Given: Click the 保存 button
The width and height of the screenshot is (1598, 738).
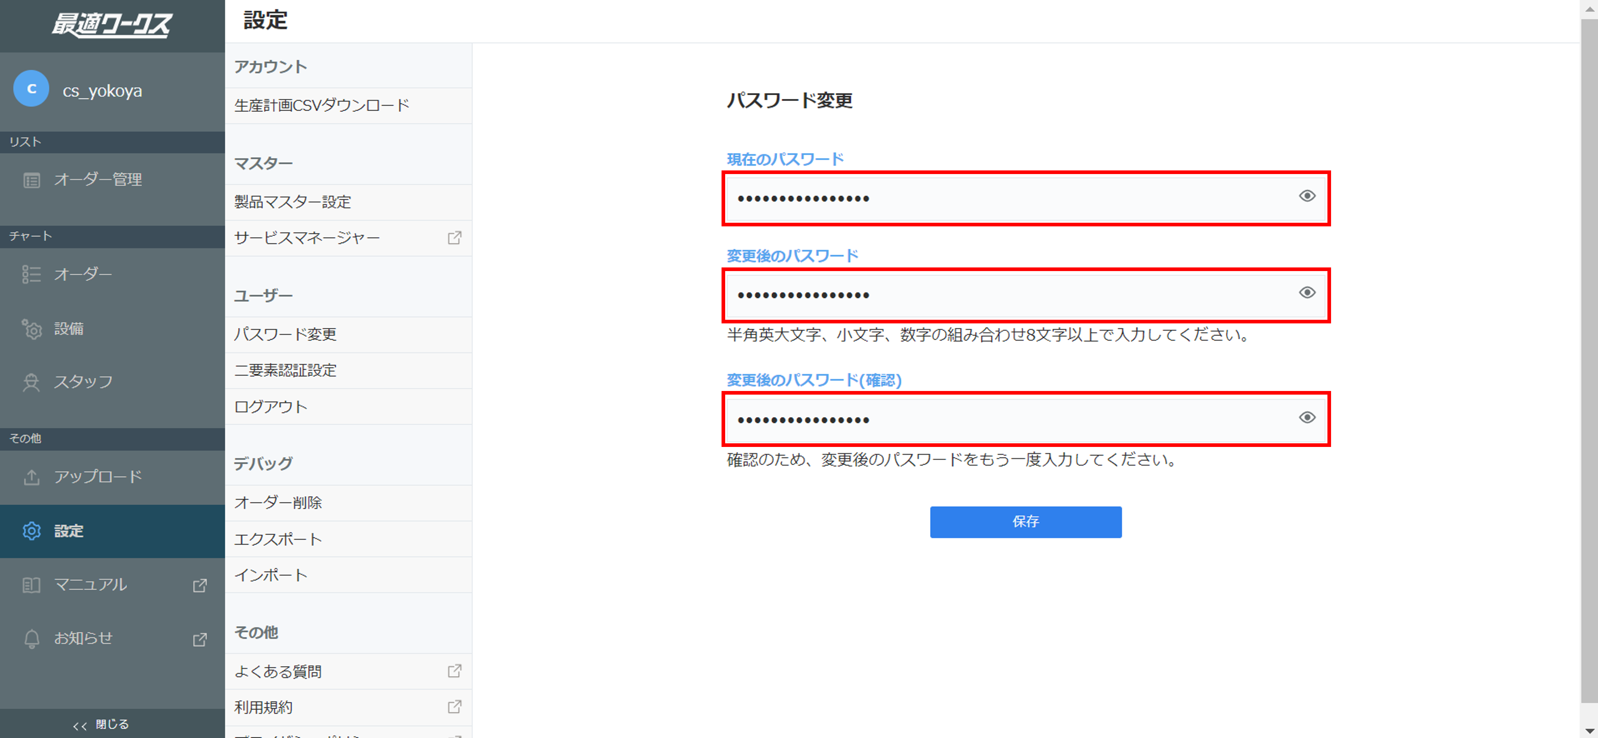Looking at the screenshot, I should pos(1026,523).
